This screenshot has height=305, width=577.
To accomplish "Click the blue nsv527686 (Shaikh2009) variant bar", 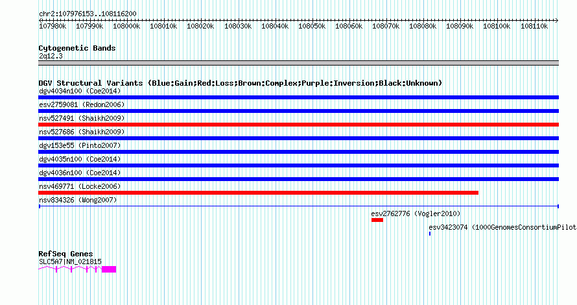I will click(x=298, y=138).
